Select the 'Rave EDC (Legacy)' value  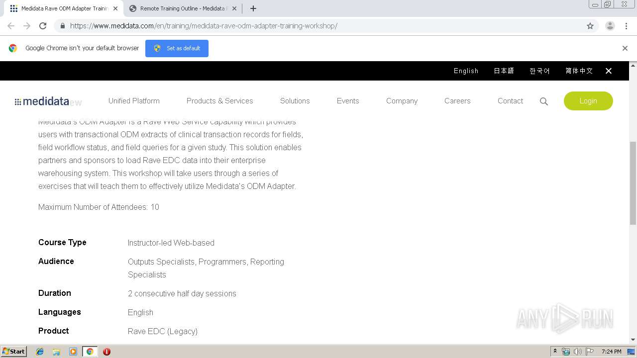click(162, 331)
